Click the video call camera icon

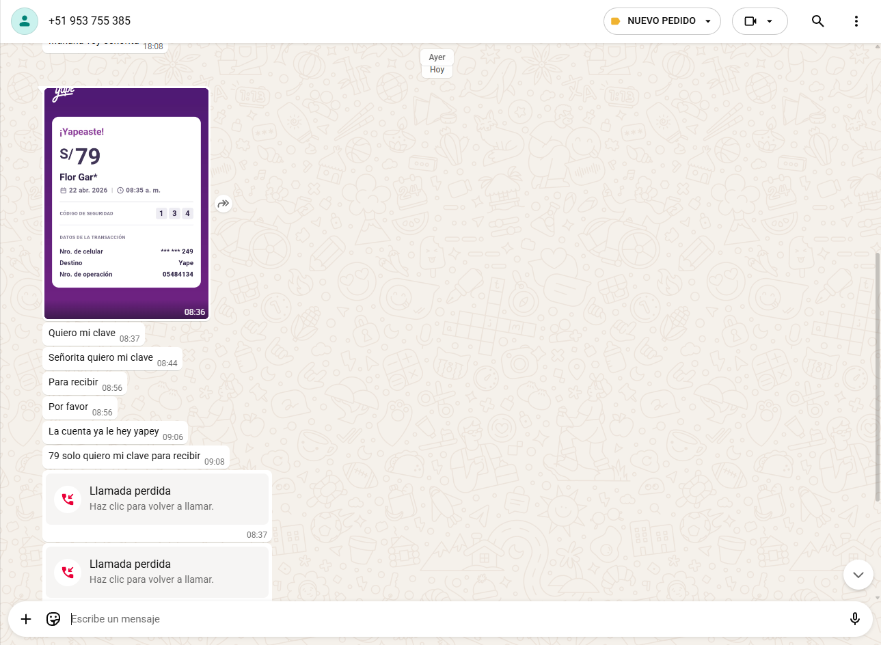750,21
